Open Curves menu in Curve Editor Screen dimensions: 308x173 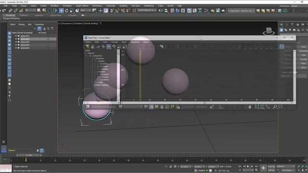tap(115, 42)
